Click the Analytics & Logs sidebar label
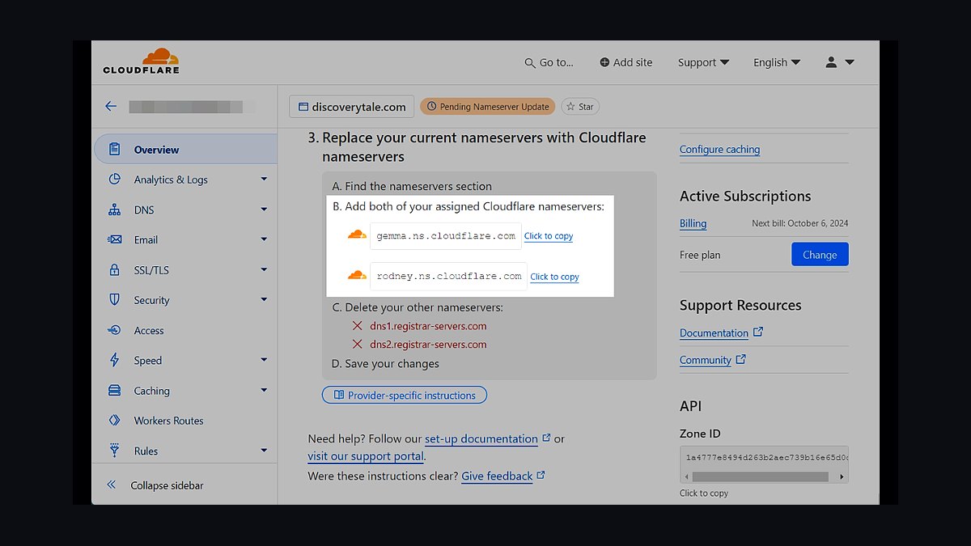Image resolution: width=971 pixels, height=546 pixels. click(x=171, y=180)
